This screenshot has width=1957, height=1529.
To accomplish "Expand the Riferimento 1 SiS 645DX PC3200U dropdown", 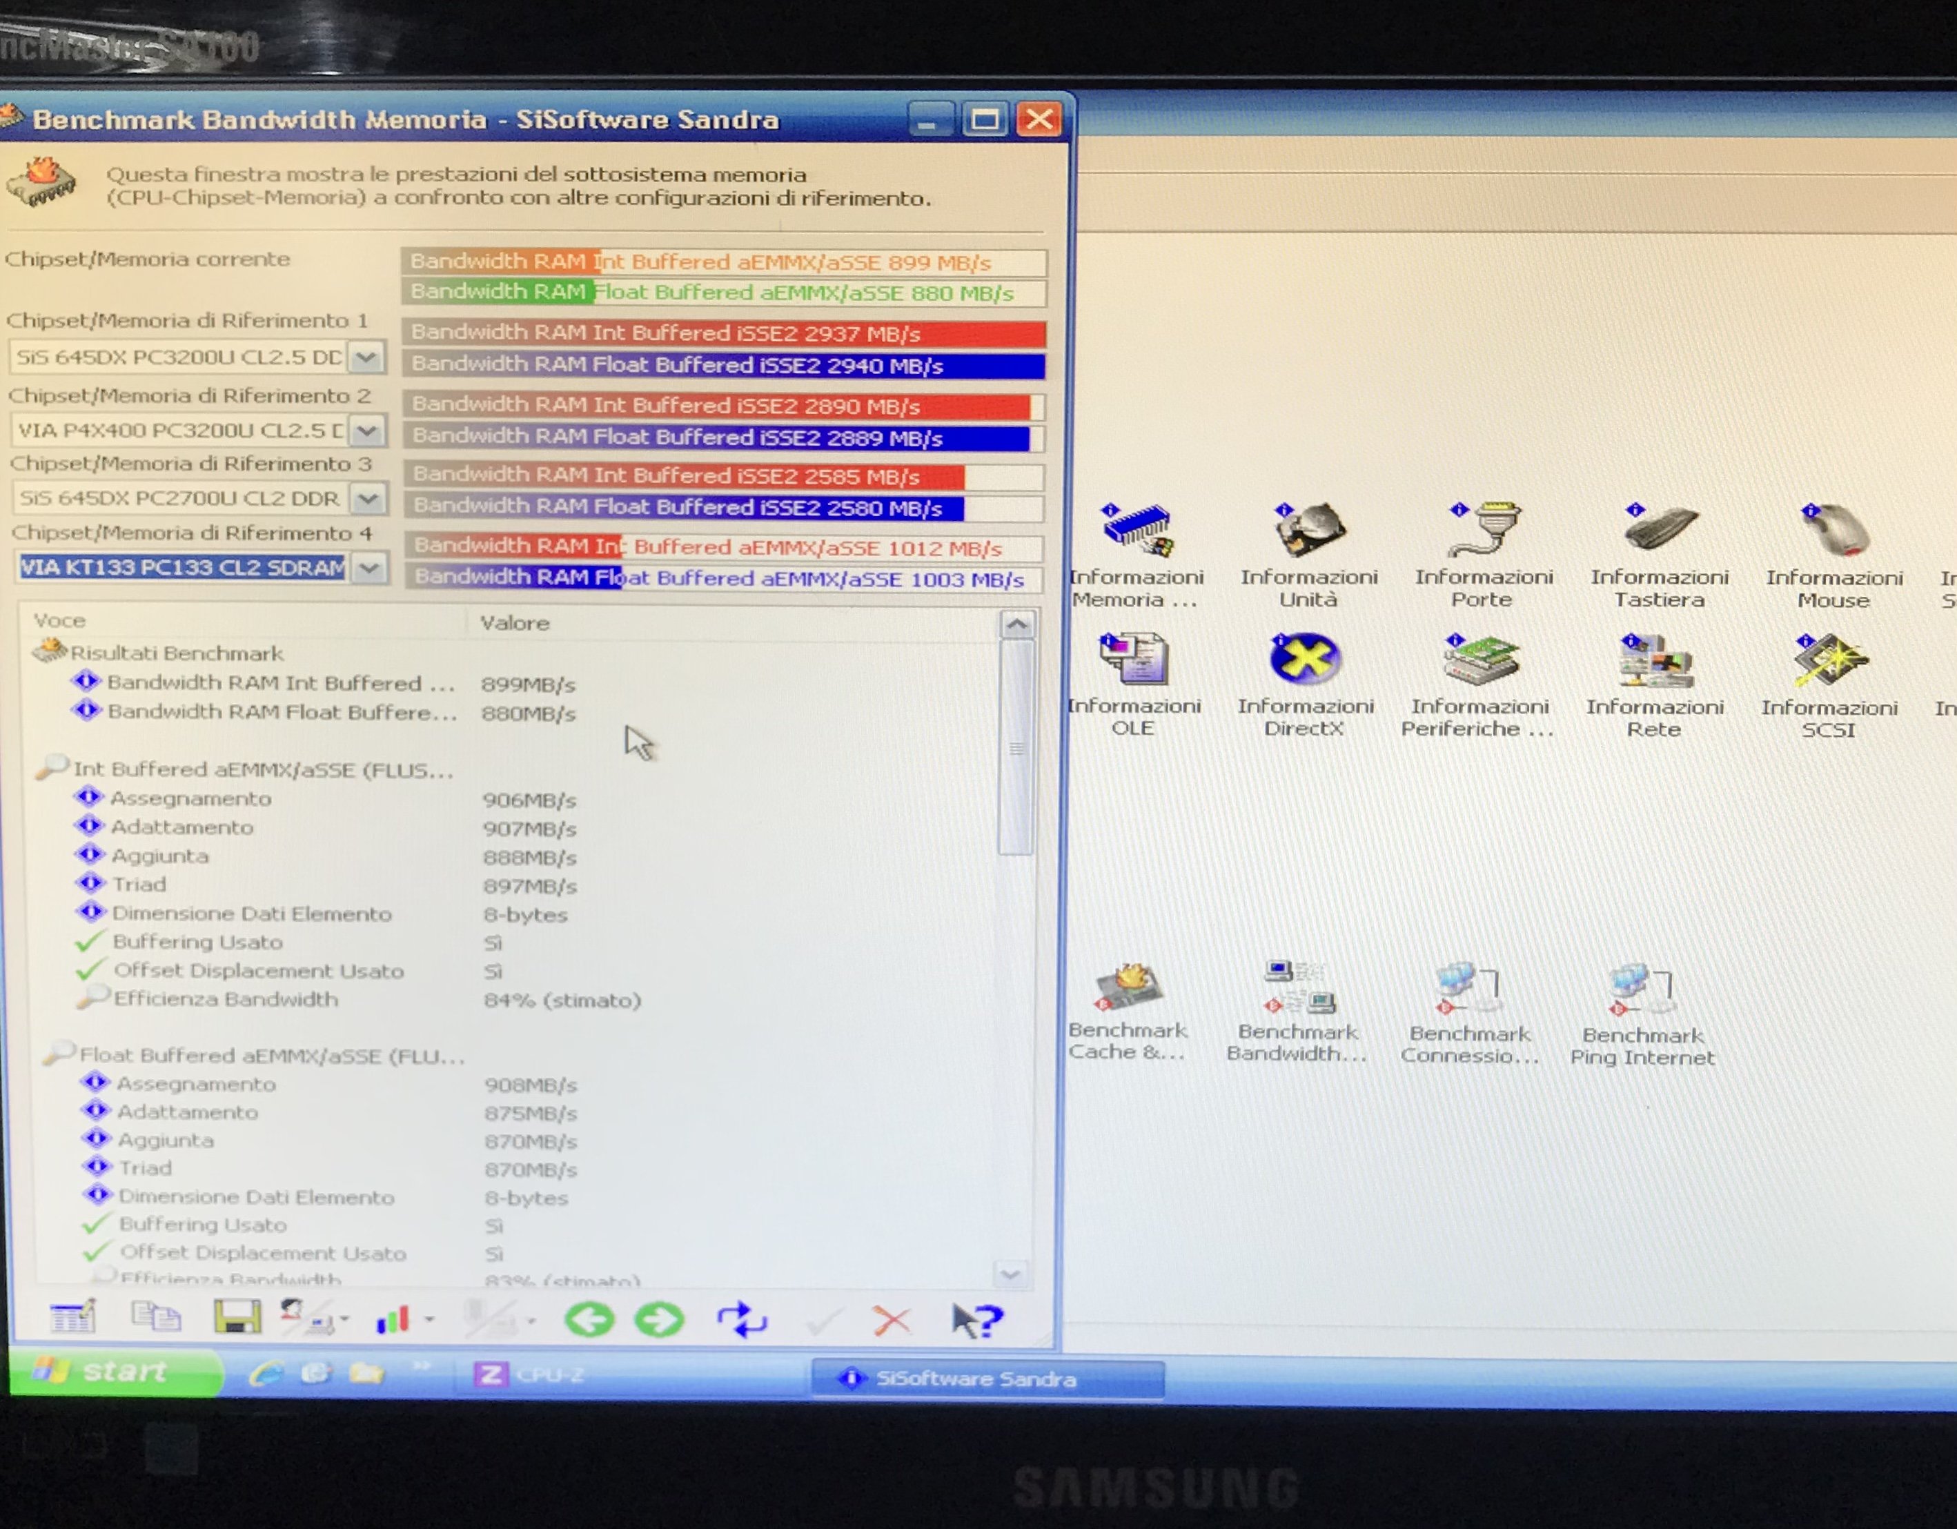I will click(366, 358).
